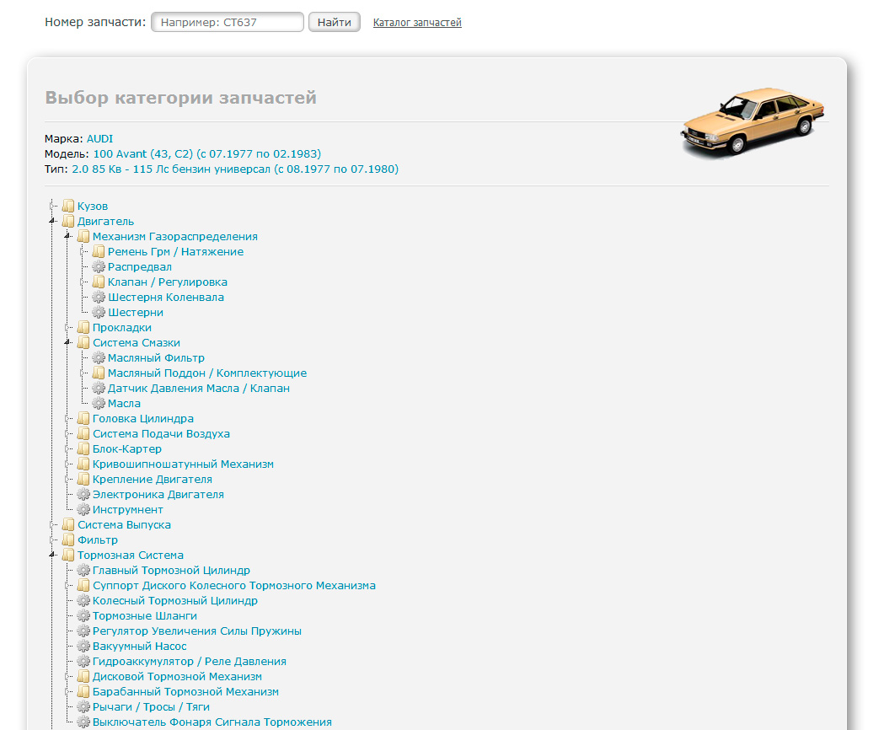
Task: Open the Ремень Грм / Натяжение category
Action: [175, 252]
